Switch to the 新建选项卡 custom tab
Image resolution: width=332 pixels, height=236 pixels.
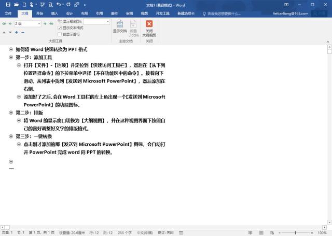coord(186,13)
